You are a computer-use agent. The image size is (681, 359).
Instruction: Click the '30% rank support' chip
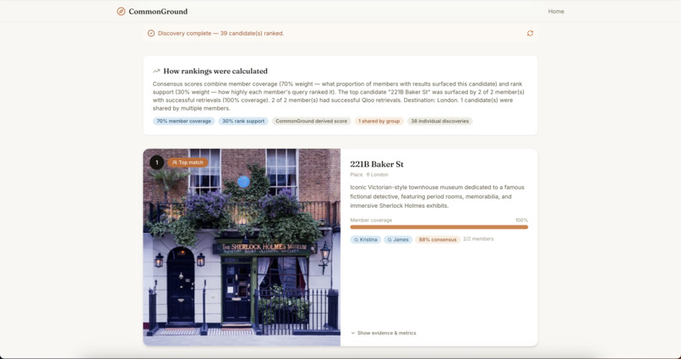tap(243, 121)
